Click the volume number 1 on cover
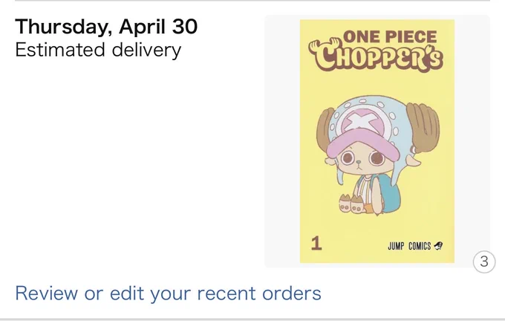The image size is (505, 324). [x=316, y=244]
